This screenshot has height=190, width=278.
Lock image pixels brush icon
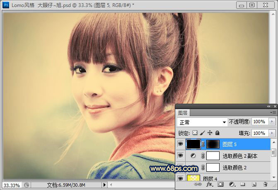click(x=203, y=133)
